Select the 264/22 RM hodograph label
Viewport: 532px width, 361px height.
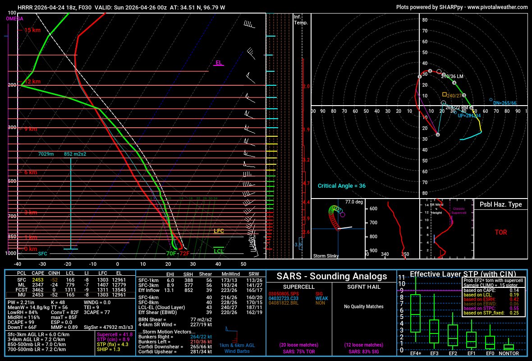point(456,108)
